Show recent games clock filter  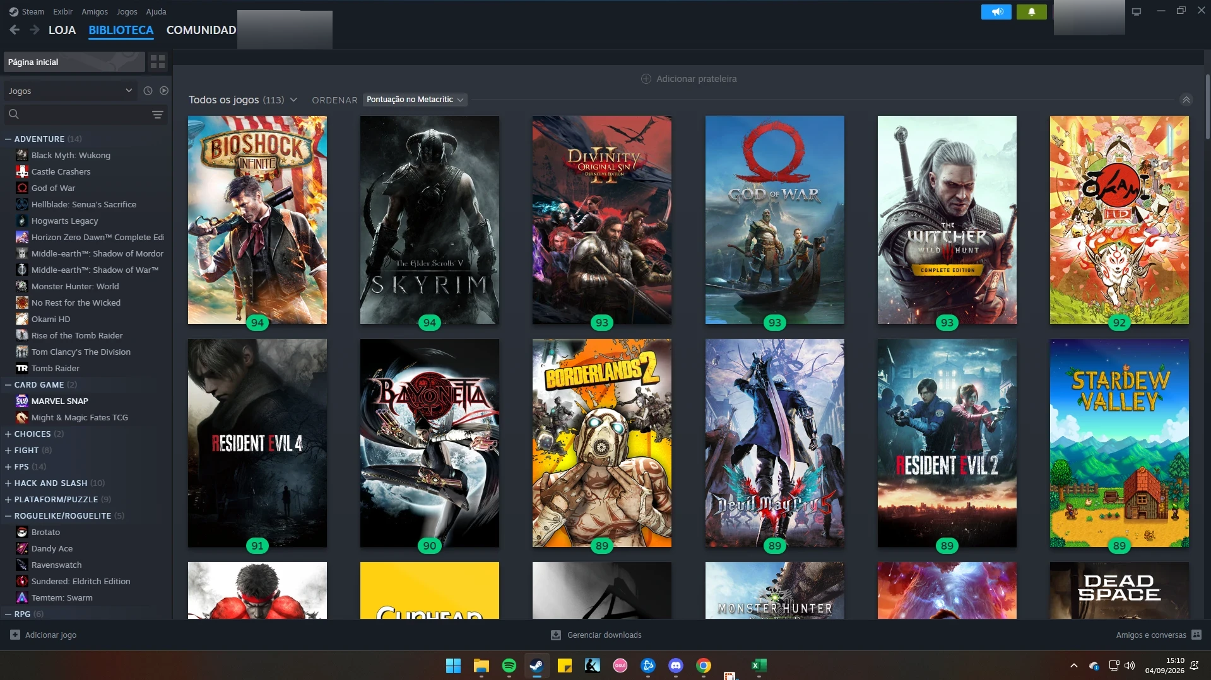tap(148, 91)
